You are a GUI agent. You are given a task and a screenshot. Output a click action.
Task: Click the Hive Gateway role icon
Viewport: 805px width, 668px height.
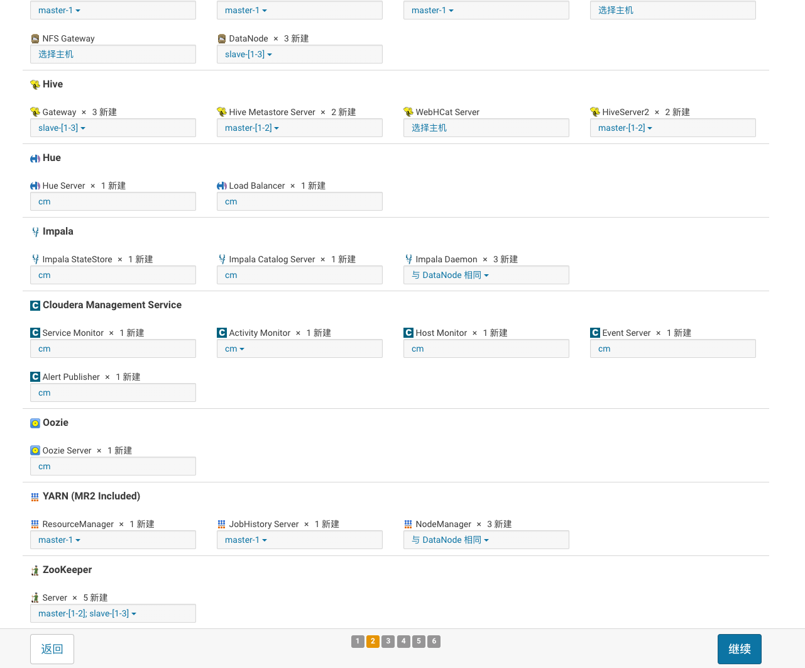pyautogui.click(x=35, y=112)
